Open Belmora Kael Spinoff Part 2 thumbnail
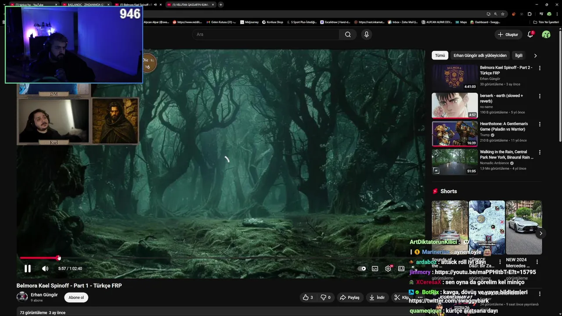 (454, 77)
